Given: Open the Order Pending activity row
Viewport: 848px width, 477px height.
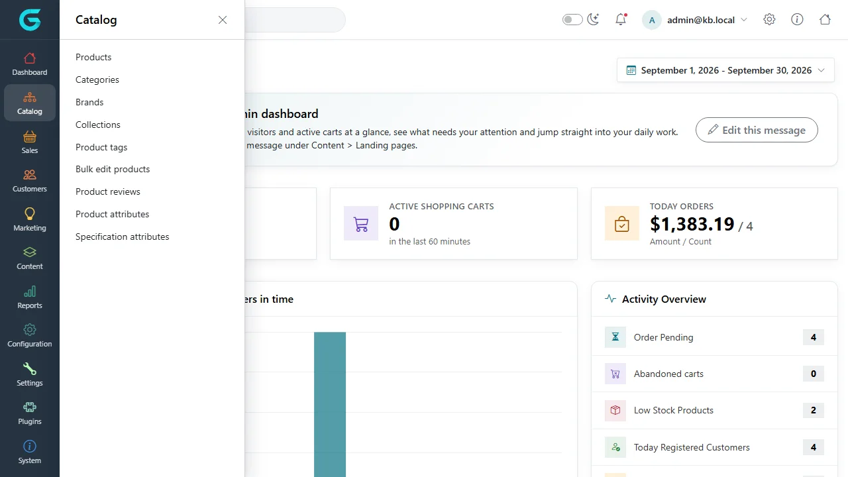Looking at the screenshot, I should [714, 337].
